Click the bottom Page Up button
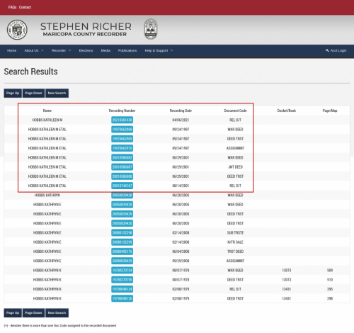The image size is (354, 333). point(13,312)
